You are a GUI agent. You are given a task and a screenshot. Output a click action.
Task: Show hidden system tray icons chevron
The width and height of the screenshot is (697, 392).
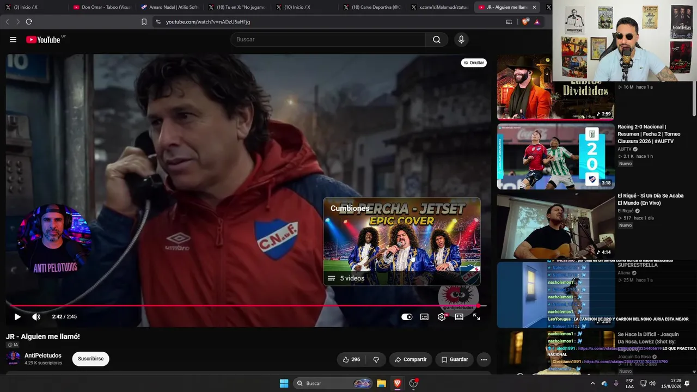pos(592,383)
